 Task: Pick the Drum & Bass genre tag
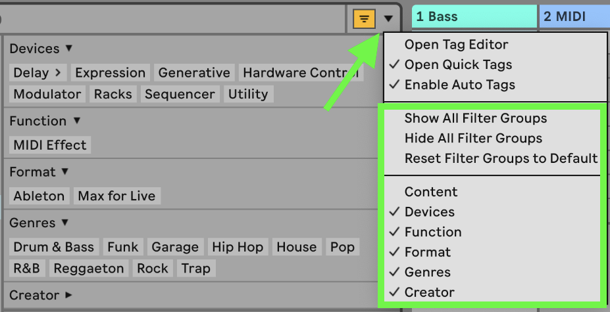[54, 247]
